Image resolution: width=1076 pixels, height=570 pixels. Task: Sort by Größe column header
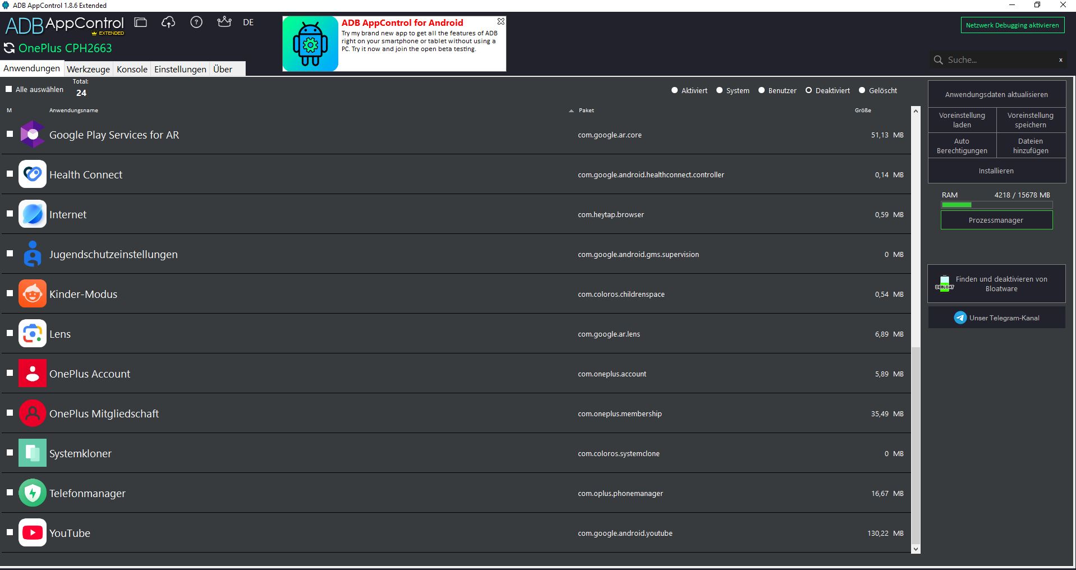tap(863, 111)
